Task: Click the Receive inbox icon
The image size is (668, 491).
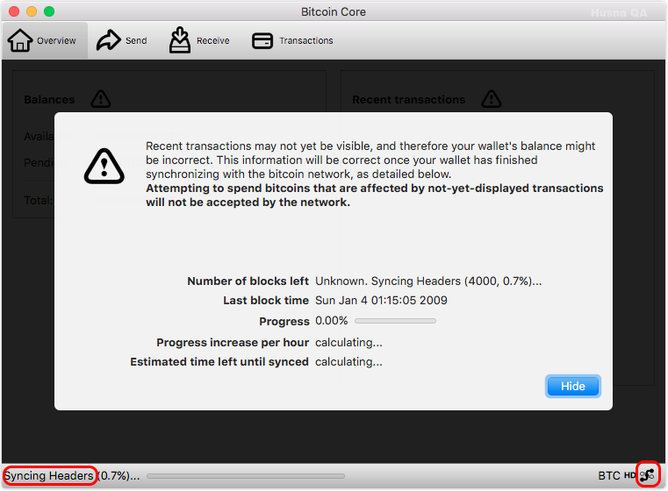Action: pyautogui.click(x=180, y=40)
